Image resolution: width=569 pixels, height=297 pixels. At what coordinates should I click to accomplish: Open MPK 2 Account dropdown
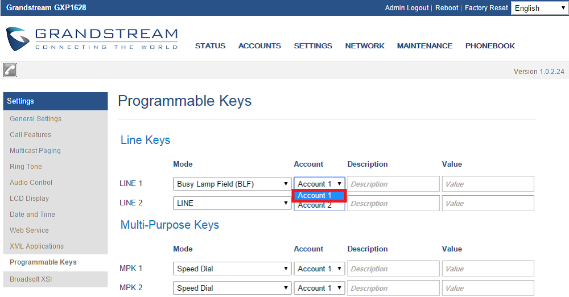[x=319, y=288]
